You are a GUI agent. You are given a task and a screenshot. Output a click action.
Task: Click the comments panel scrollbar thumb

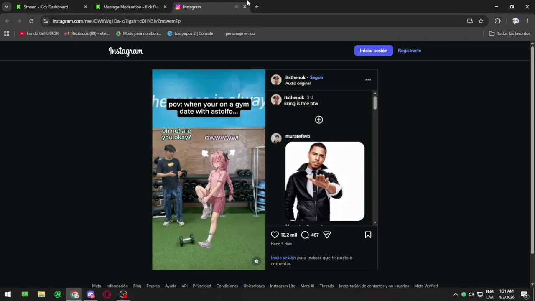tap(375, 103)
